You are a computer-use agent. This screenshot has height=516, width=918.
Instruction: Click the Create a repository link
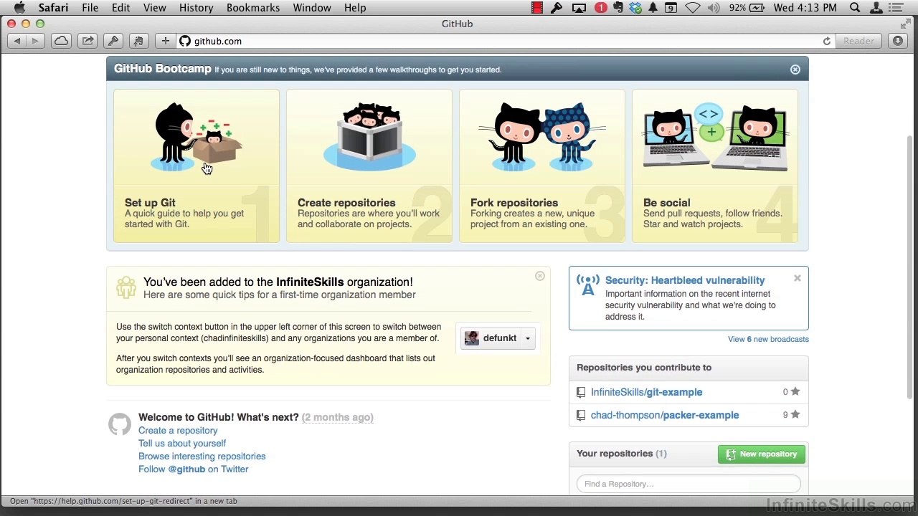click(178, 431)
